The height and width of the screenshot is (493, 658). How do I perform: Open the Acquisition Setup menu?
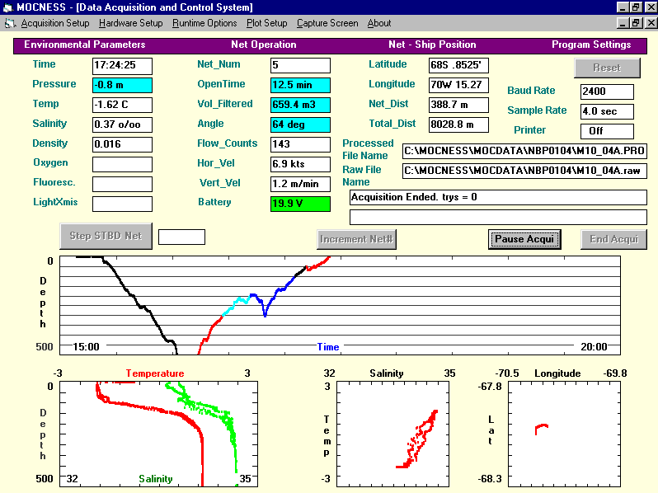tap(55, 23)
